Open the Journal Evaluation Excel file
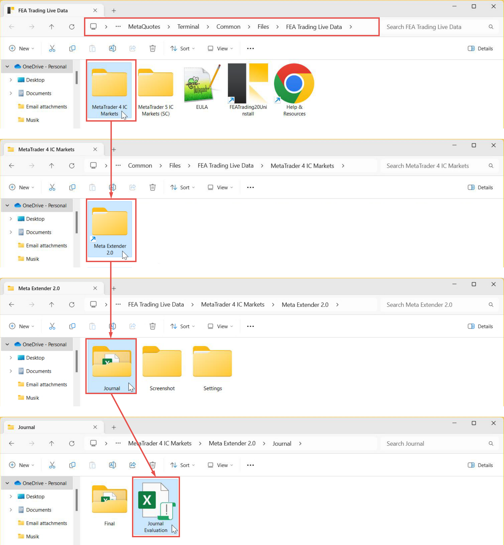The image size is (504, 545). coord(156,507)
